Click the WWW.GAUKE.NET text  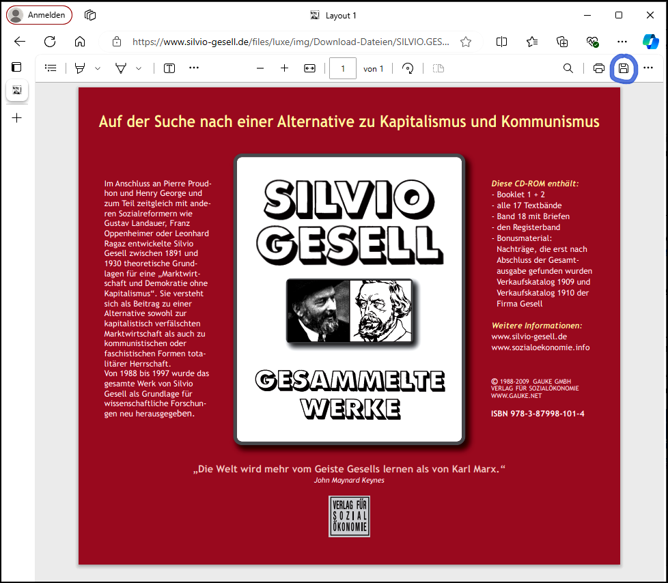click(x=516, y=396)
